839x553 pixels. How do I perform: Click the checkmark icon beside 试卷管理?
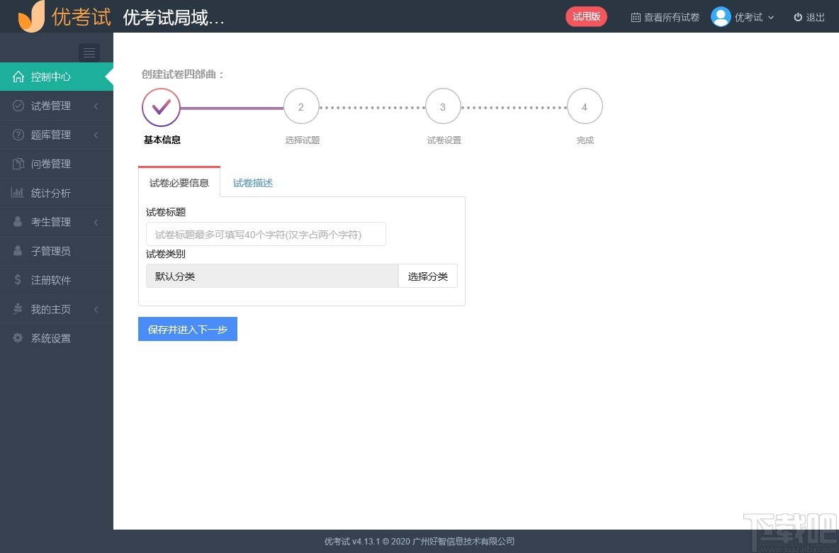pos(18,106)
